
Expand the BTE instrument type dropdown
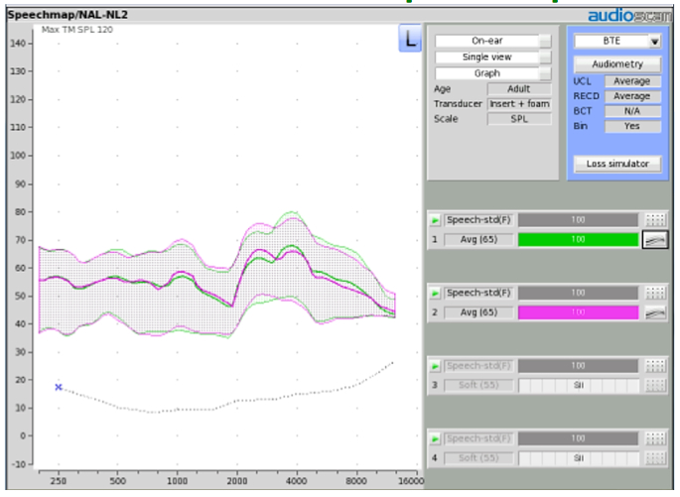pos(617,41)
